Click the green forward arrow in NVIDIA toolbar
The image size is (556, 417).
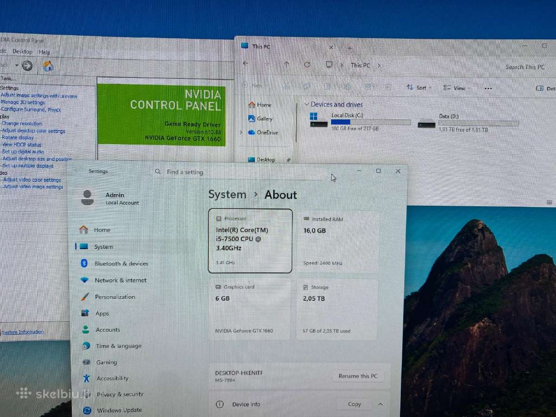click(x=27, y=66)
